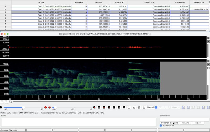Sort table by IN FILE column header
The height and width of the screenshot is (132, 210).
[41, 3]
